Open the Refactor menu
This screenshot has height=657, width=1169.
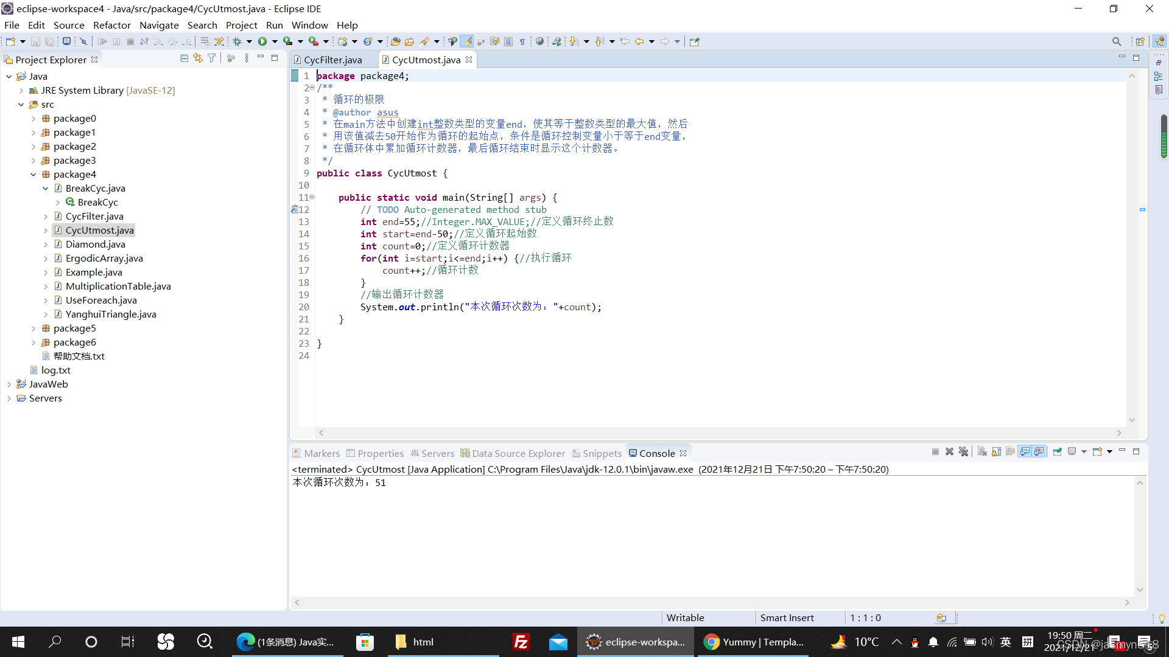click(x=111, y=25)
